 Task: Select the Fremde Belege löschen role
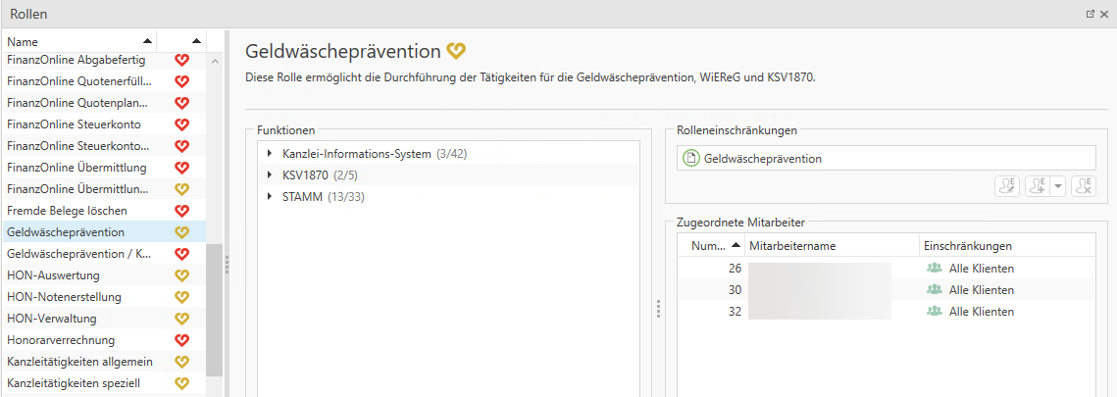[x=67, y=211]
